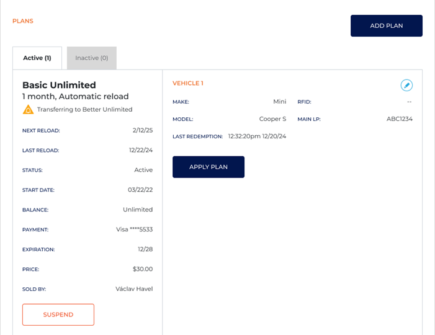The width and height of the screenshot is (435, 335).
Task: Click the 12/28 expiration value
Action: click(145, 249)
